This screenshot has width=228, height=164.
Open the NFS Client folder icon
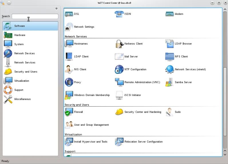click(170, 57)
